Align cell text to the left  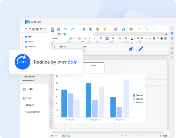(101, 38)
